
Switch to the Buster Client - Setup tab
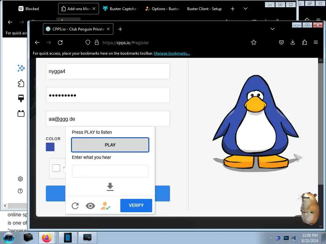(x=204, y=9)
